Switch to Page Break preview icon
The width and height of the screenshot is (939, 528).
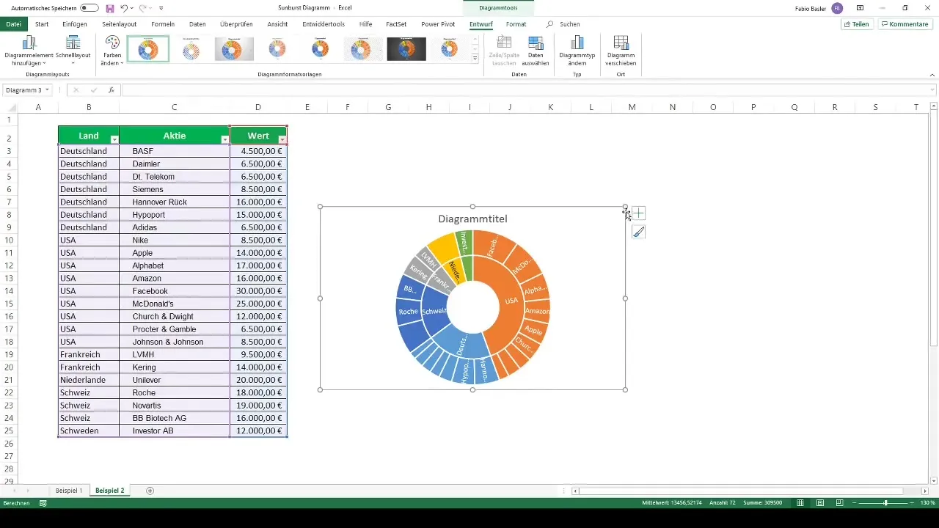[x=839, y=503]
